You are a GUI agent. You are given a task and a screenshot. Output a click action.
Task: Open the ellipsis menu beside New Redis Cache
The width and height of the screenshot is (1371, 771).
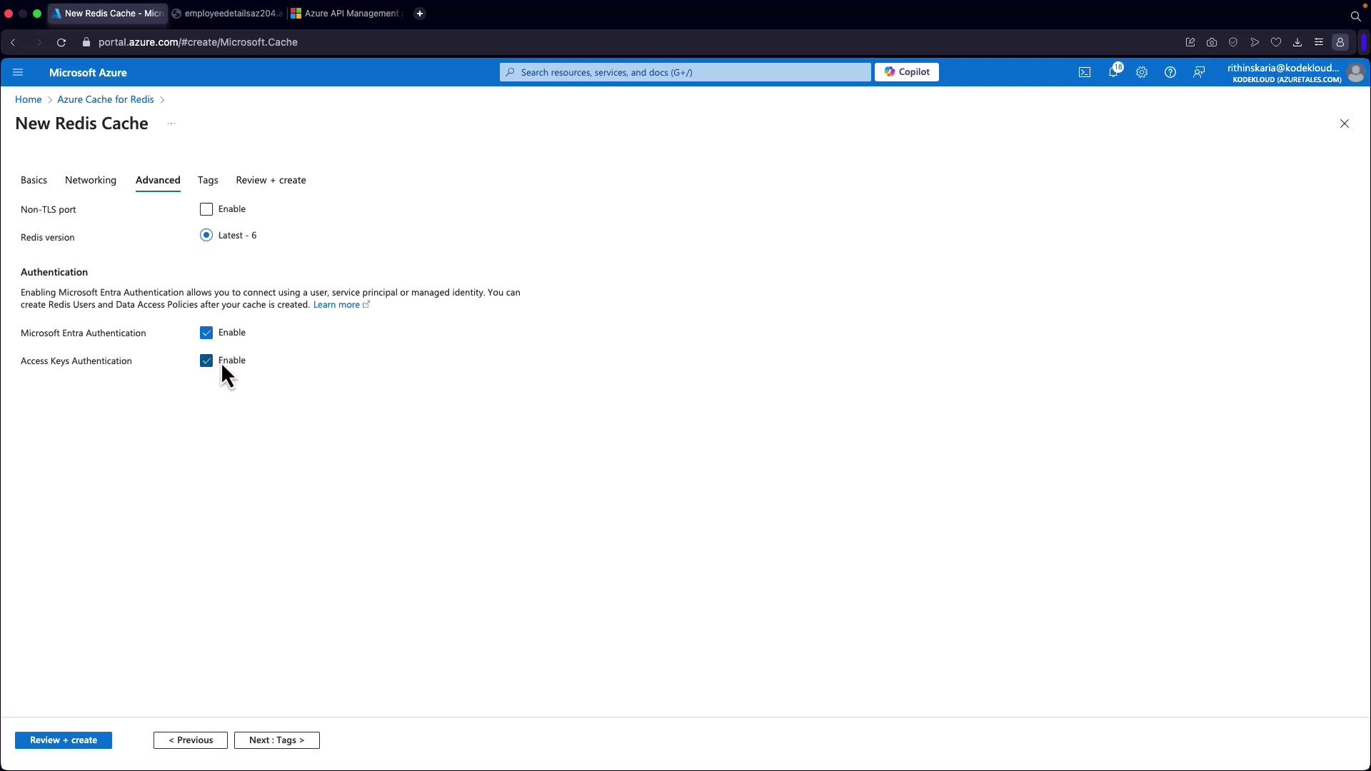(x=171, y=124)
